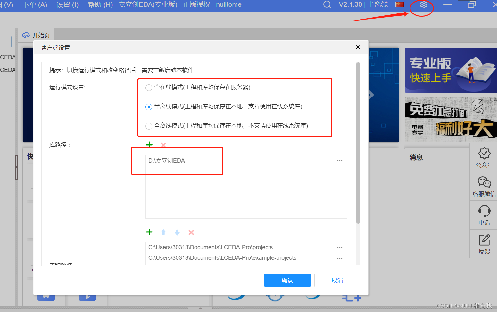Open 电话 phone support icon
This screenshot has height=312, width=497.
[x=484, y=215]
